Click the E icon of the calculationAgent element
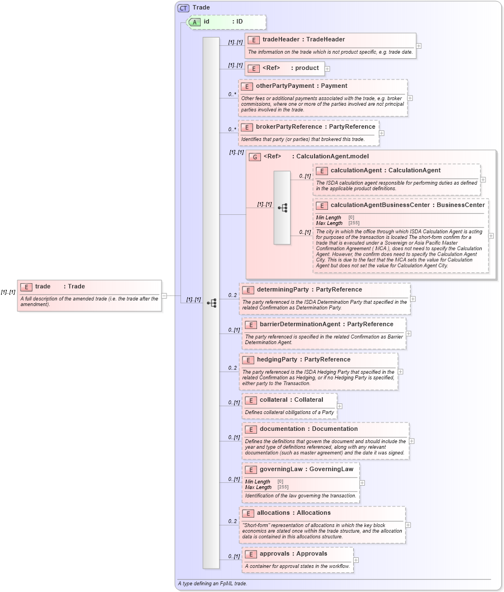The width and height of the screenshot is (504, 592). (x=321, y=171)
